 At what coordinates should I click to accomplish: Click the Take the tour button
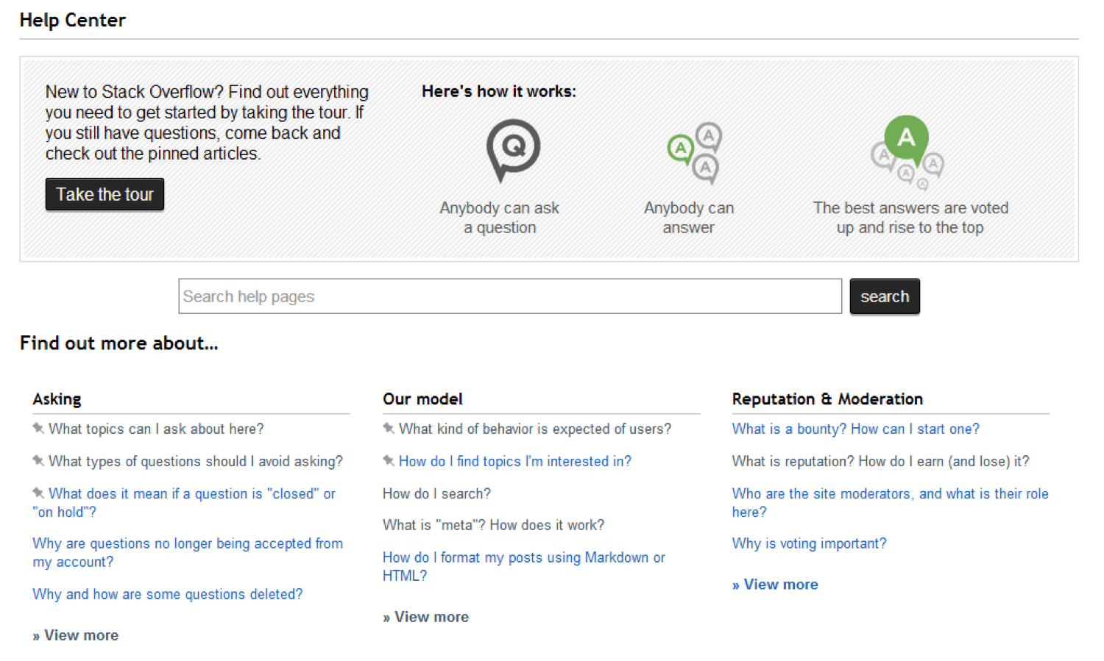(105, 194)
